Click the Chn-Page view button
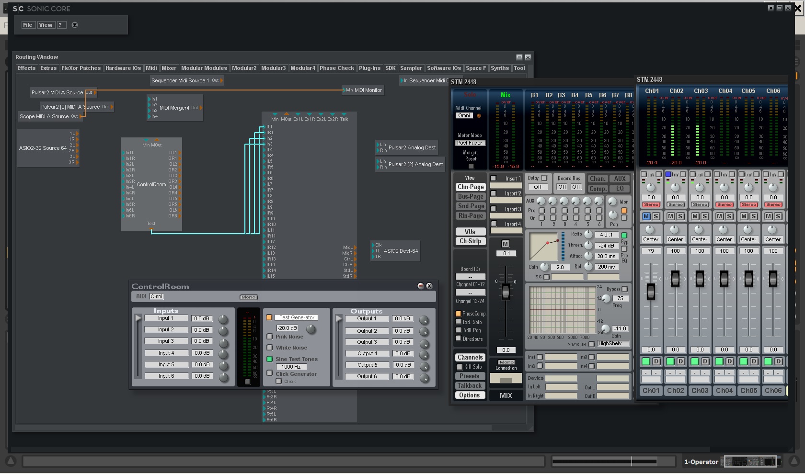The height and width of the screenshot is (474, 805). (x=471, y=187)
